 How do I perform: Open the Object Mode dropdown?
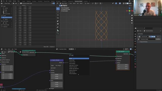point(64,3)
